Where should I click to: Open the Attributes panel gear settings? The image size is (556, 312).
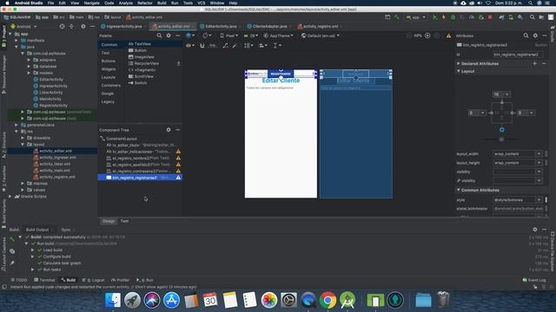(x=535, y=36)
